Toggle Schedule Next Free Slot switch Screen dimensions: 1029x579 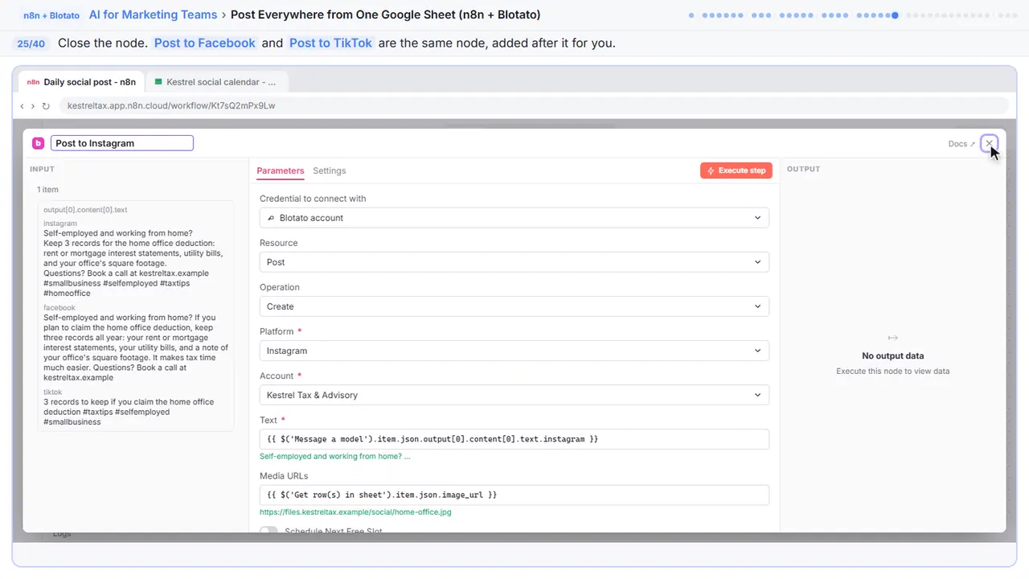click(269, 531)
